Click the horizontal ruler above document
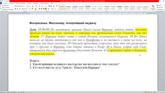 [x=83, y=13]
